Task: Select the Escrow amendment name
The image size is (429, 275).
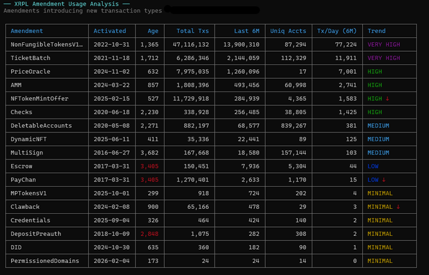Action: point(21,167)
